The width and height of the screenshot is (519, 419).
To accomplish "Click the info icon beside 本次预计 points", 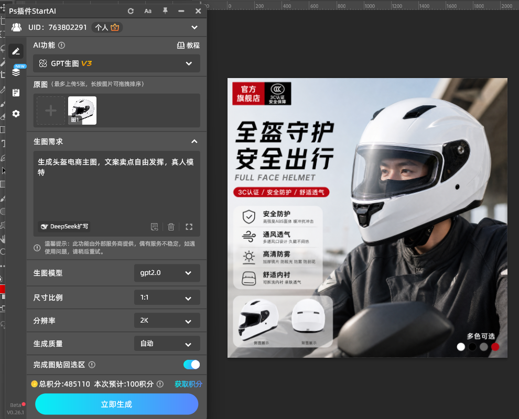I will 160,384.
